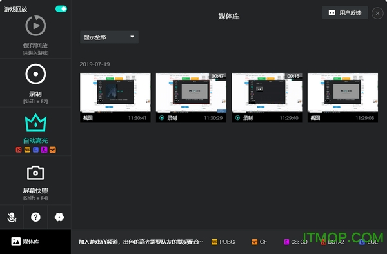Open screenshot thumbnail taken at 11:30:41
The width and height of the screenshot is (387, 254).
tap(115, 97)
